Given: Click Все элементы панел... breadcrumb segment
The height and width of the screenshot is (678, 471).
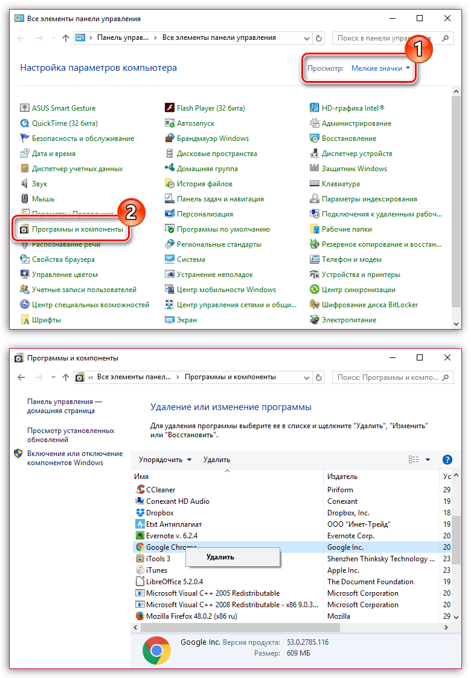Looking at the screenshot, I should [134, 377].
